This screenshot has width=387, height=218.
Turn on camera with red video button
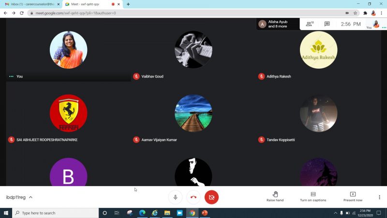211,197
